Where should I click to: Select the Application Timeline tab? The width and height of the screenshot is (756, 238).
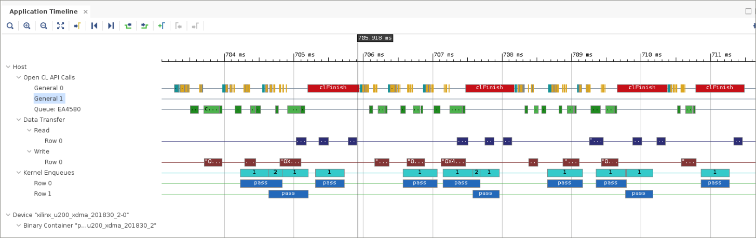(x=43, y=11)
